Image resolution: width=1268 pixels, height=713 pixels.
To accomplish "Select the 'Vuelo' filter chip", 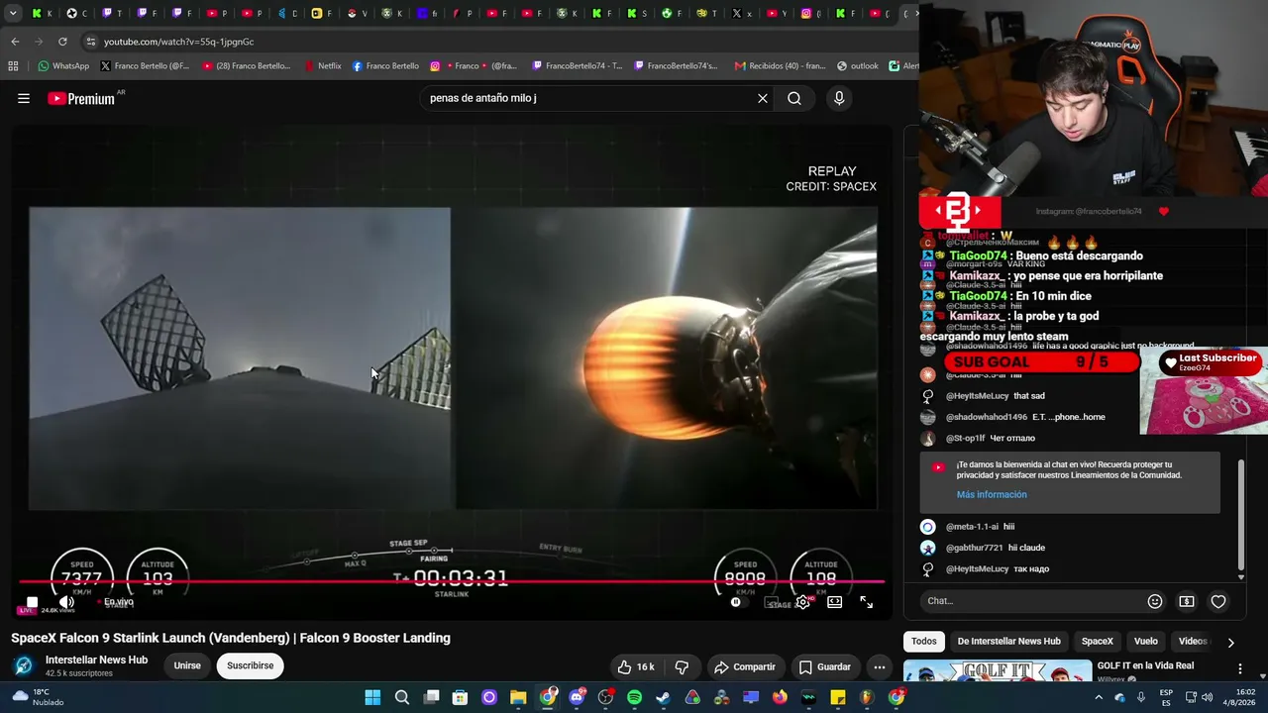I will (1145, 641).
